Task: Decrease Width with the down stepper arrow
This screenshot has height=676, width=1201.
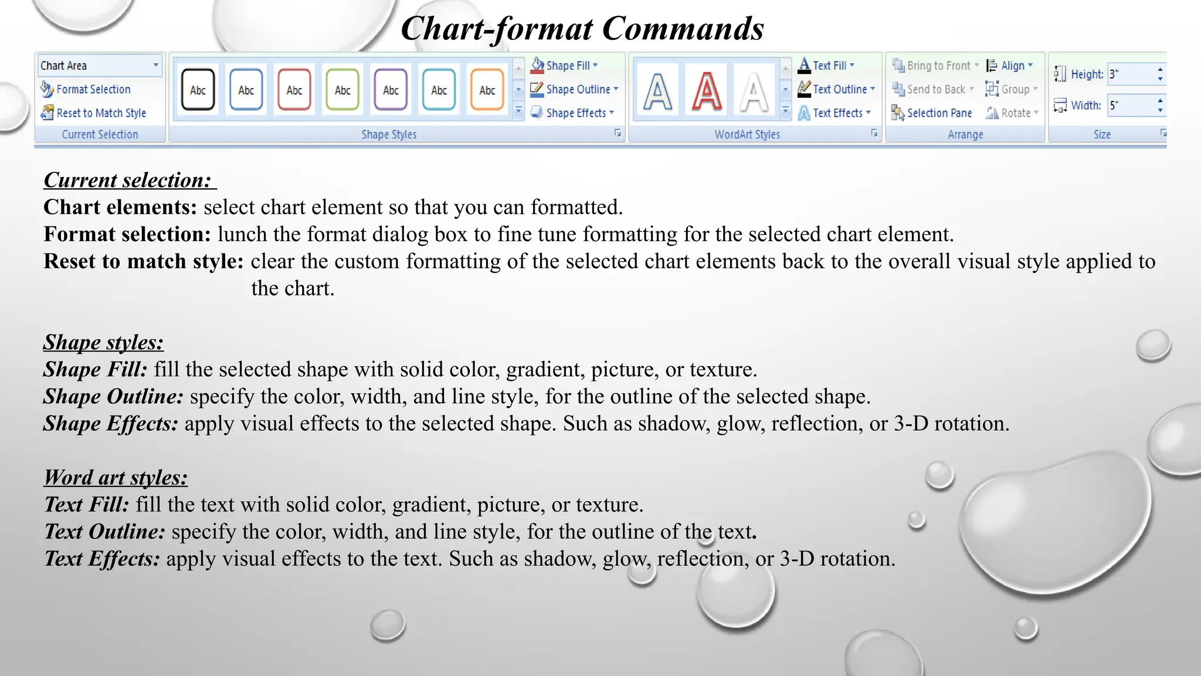Action: (x=1160, y=110)
